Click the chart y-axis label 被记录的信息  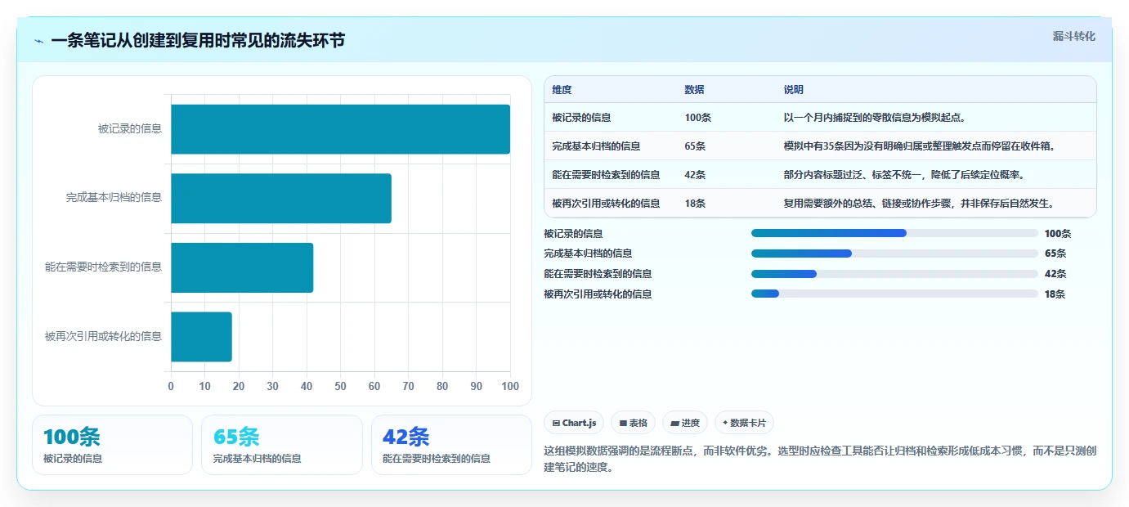pos(130,128)
